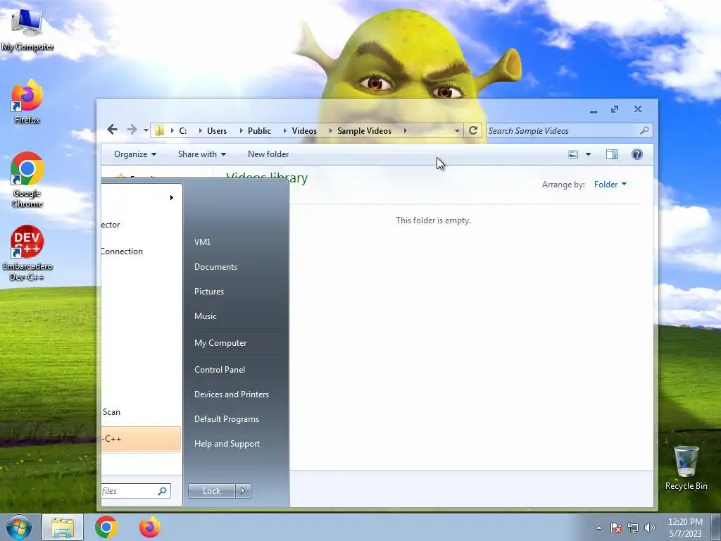Image resolution: width=721 pixels, height=541 pixels.
Task: Go forward in Explorer navigation
Action: [132, 130]
